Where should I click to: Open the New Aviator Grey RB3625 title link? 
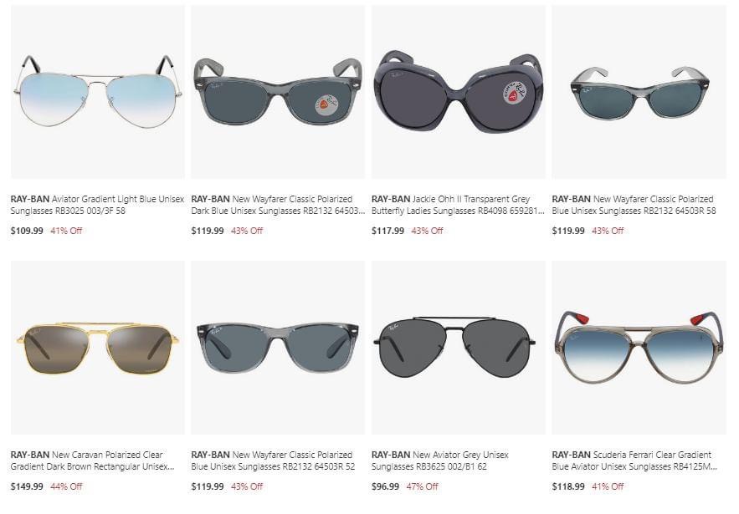(440, 461)
